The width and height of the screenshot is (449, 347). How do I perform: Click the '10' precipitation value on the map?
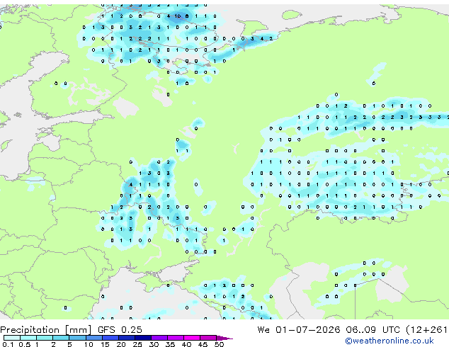(178, 16)
